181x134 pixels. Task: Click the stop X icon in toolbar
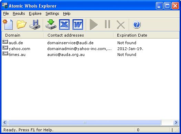pyautogui.click(x=121, y=25)
